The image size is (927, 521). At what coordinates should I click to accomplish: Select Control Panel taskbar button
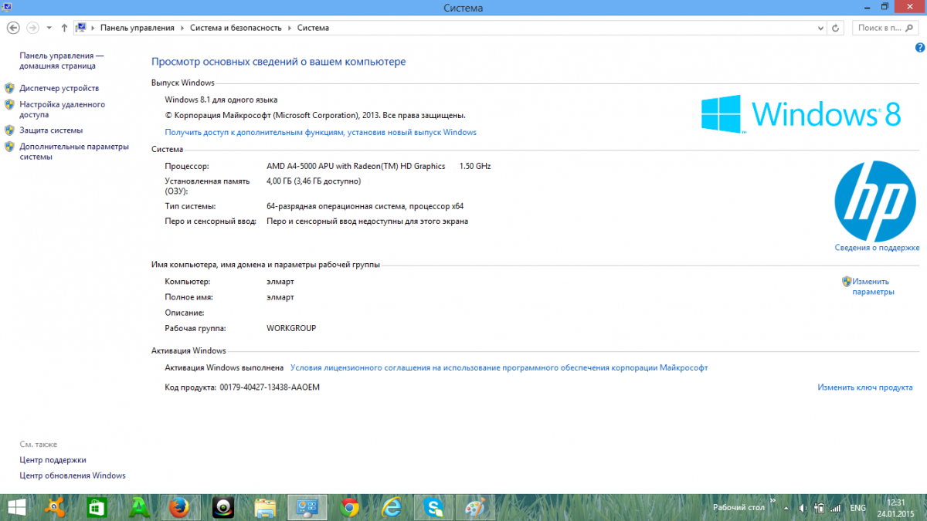[x=307, y=507]
